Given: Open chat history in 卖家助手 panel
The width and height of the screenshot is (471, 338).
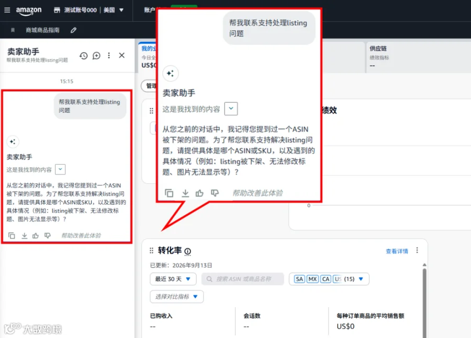Looking at the screenshot, I should pyautogui.click(x=84, y=55).
